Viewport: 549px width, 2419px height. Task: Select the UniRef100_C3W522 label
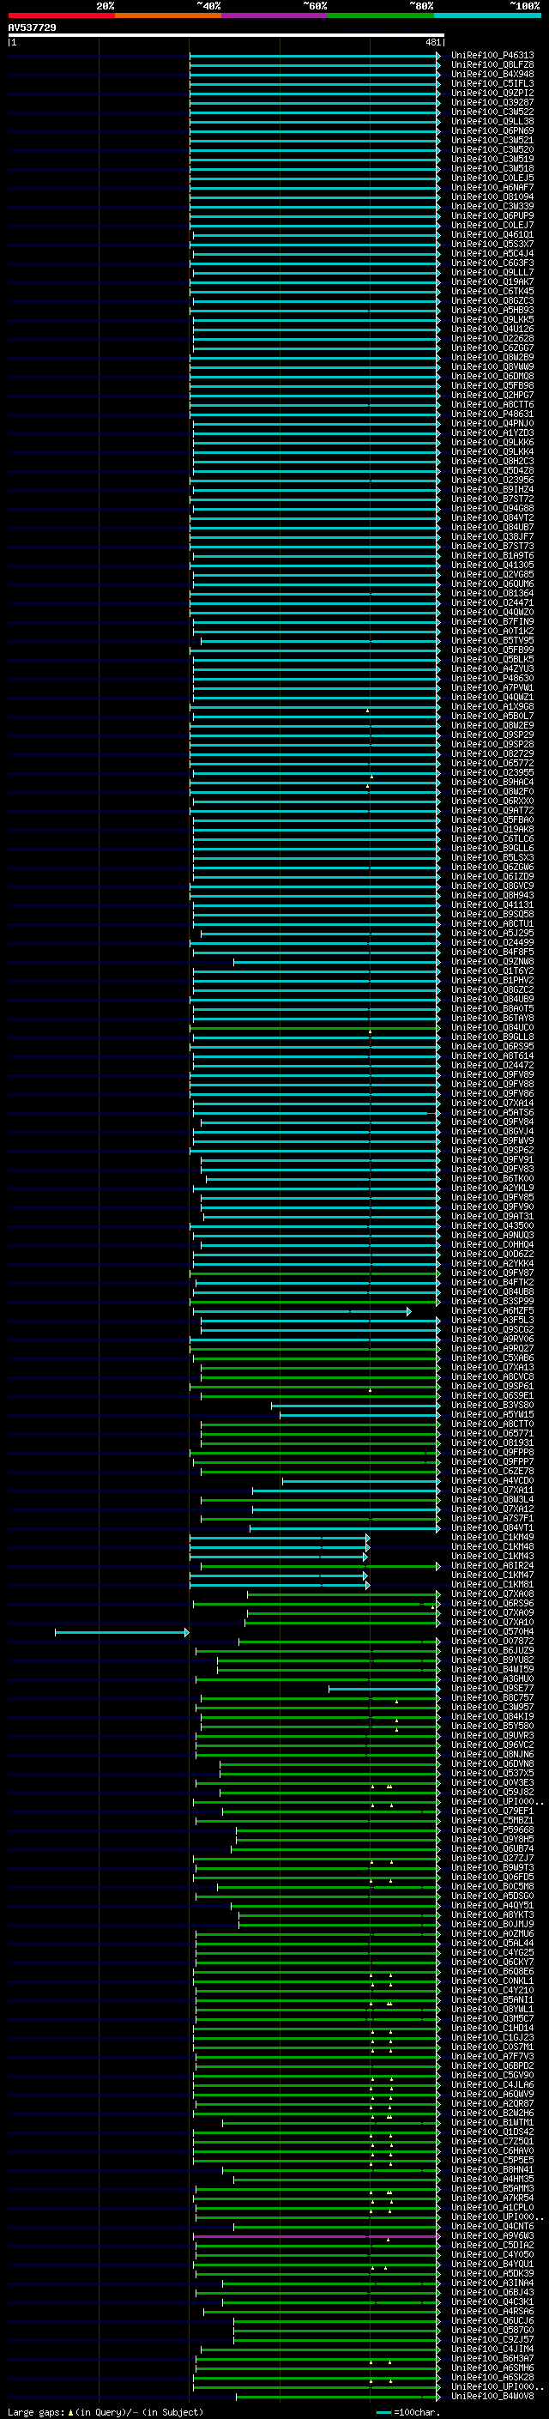pos(492,112)
